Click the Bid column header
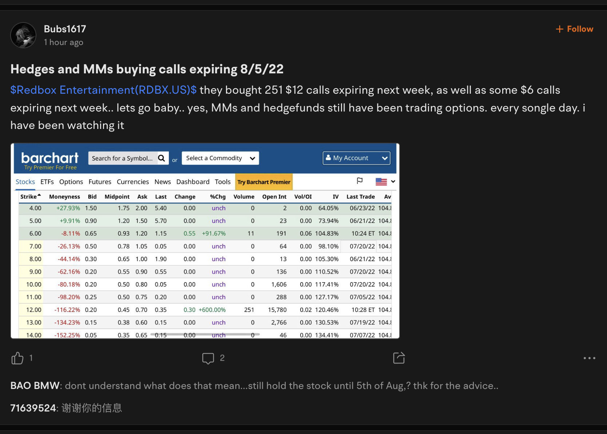This screenshot has width=607, height=434. pos(92,196)
